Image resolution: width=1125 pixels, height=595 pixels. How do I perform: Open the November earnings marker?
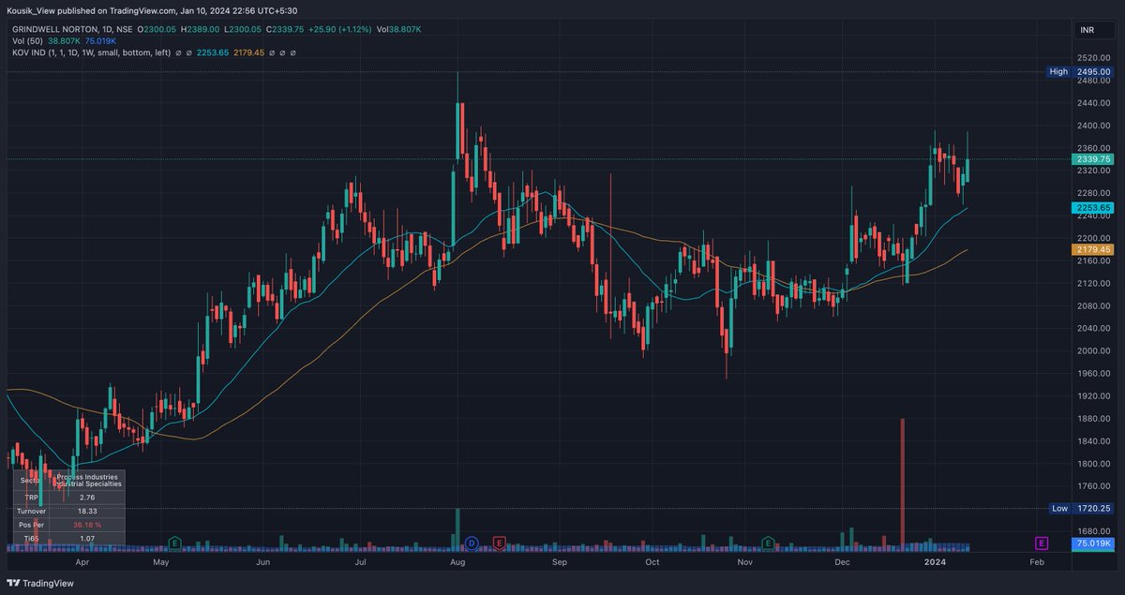point(768,543)
